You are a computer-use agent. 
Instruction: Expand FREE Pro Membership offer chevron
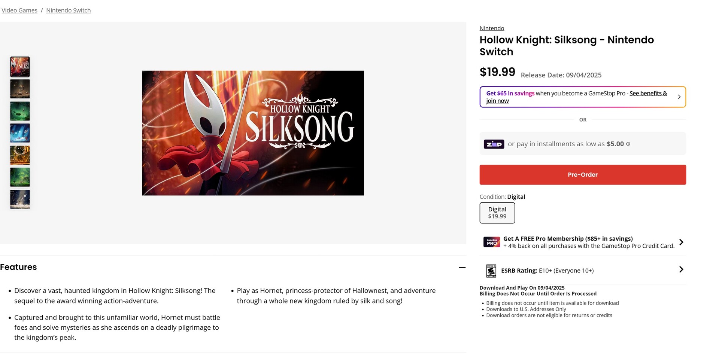[681, 242]
